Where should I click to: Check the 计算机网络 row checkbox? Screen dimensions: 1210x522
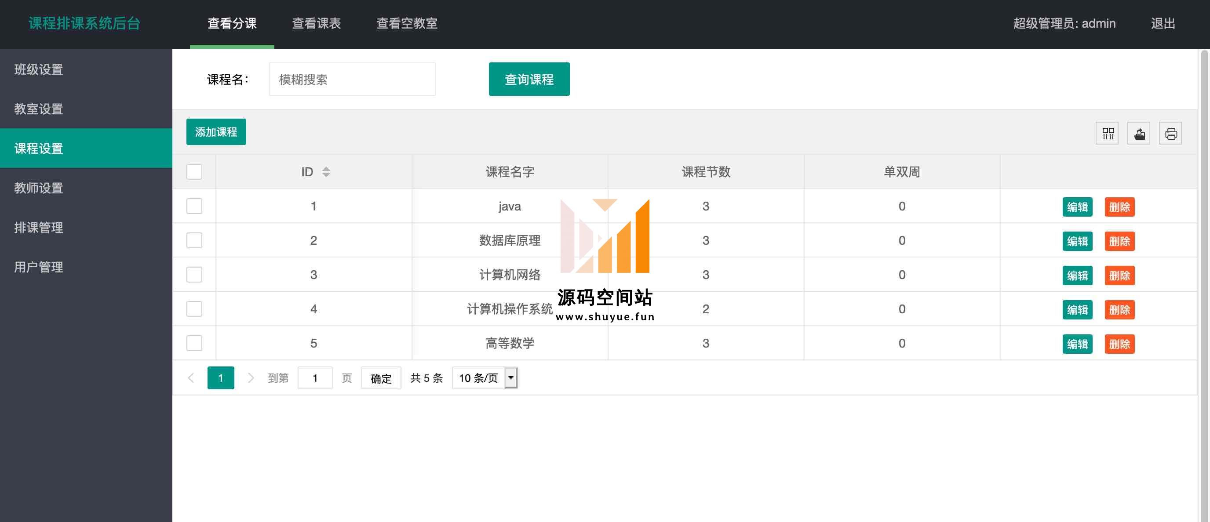(194, 275)
